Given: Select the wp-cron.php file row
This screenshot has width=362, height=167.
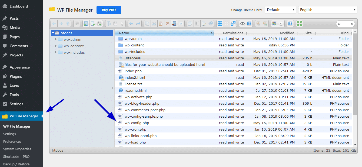Looking at the screenshot, I should click(234, 129).
